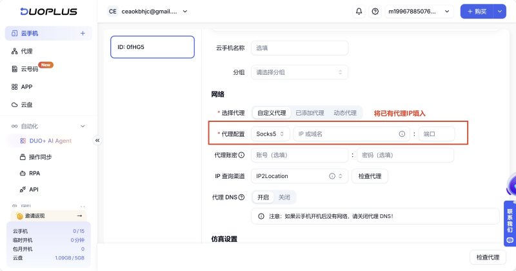The width and height of the screenshot is (516, 271).
Task: Click the 端口 port field
Action: (437, 134)
